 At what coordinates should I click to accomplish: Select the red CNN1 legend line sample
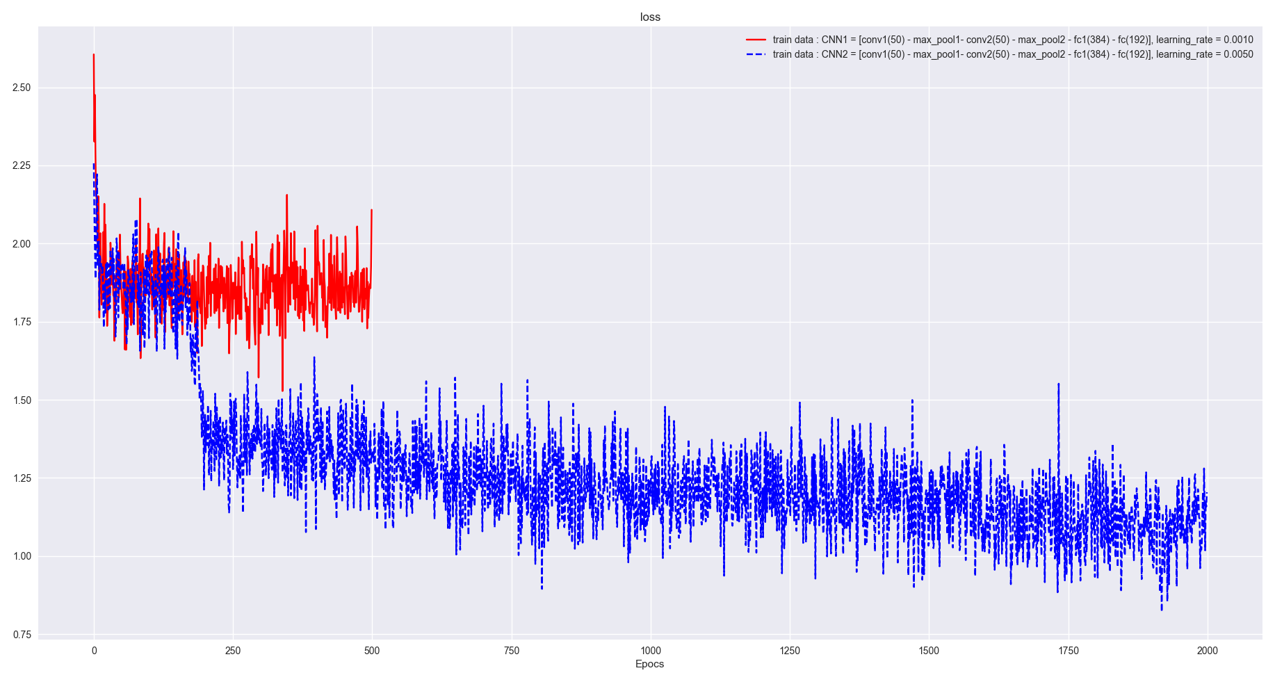click(754, 40)
